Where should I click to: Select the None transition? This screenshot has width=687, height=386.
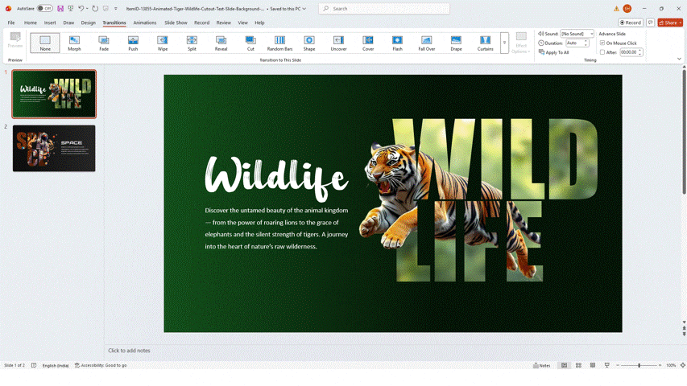click(45, 43)
